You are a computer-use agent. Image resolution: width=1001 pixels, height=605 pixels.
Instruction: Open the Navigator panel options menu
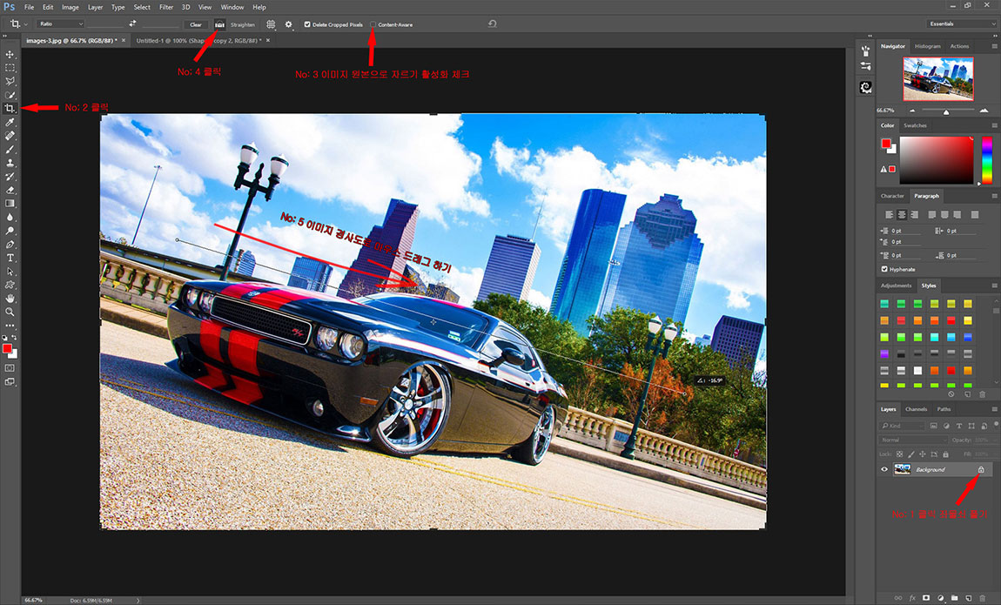(x=994, y=46)
